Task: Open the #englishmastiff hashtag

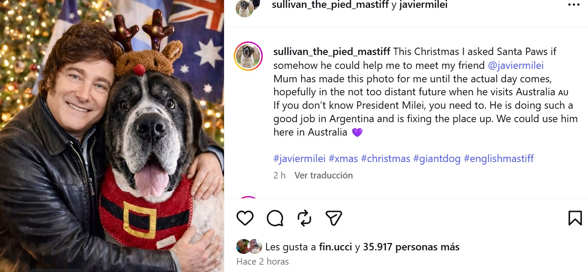Action: tap(499, 159)
